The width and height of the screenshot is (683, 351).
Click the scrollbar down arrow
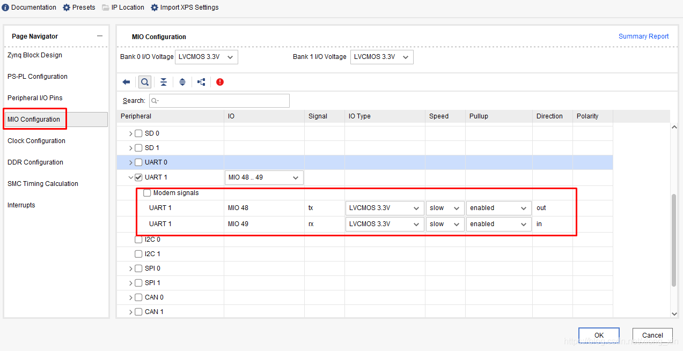[674, 314]
